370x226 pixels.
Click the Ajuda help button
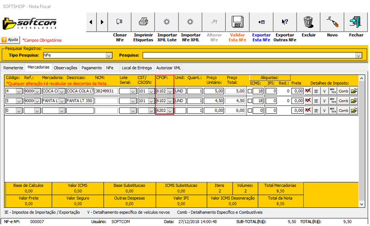point(10,40)
